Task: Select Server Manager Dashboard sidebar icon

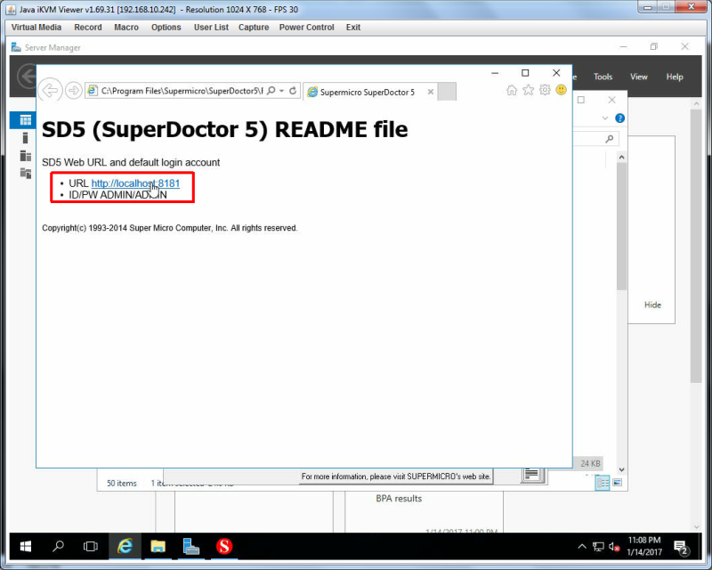Action: click(x=26, y=120)
